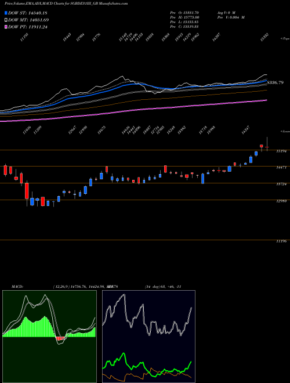Click the white DOW MT legend square

6,20
